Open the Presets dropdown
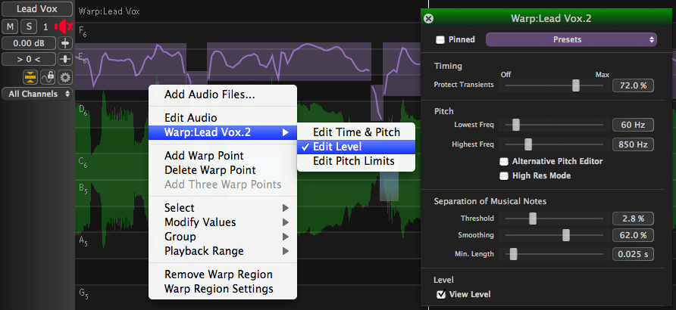The height and width of the screenshot is (310, 676). click(571, 39)
